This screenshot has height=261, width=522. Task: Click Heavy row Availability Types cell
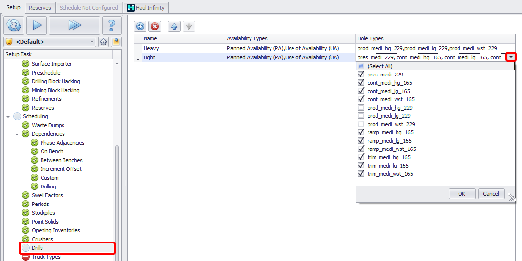tap(290, 48)
